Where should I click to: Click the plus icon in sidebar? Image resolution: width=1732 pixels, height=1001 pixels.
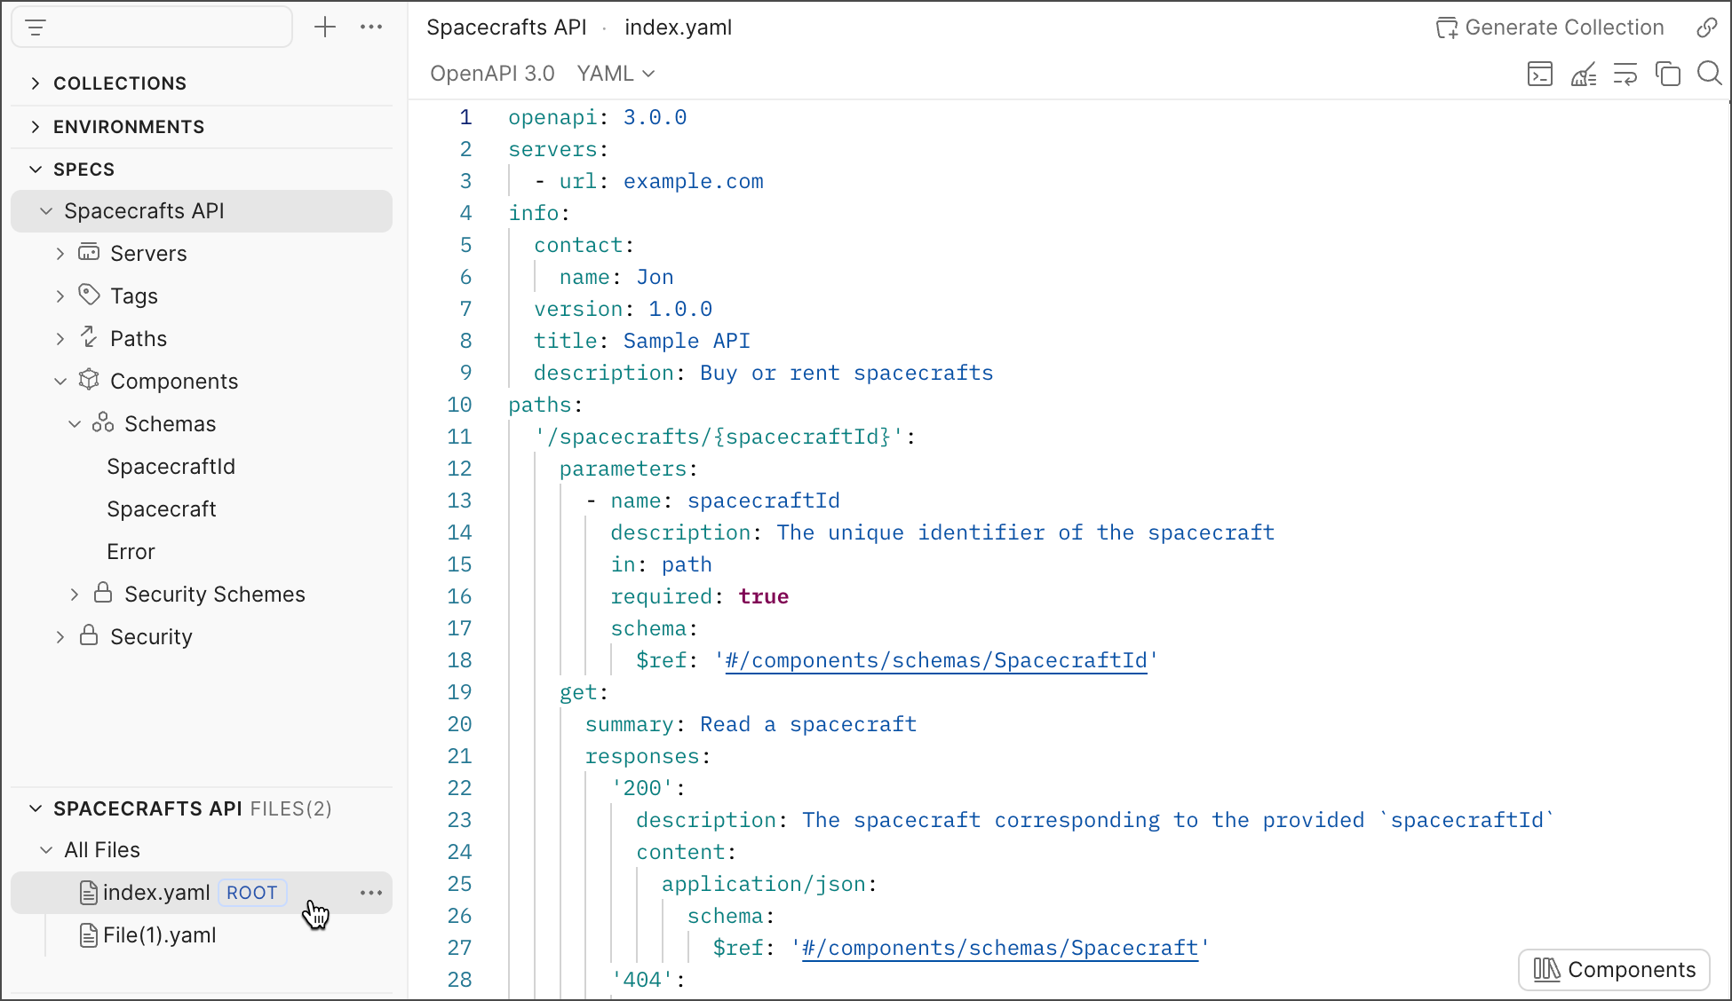[x=325, y=28]
